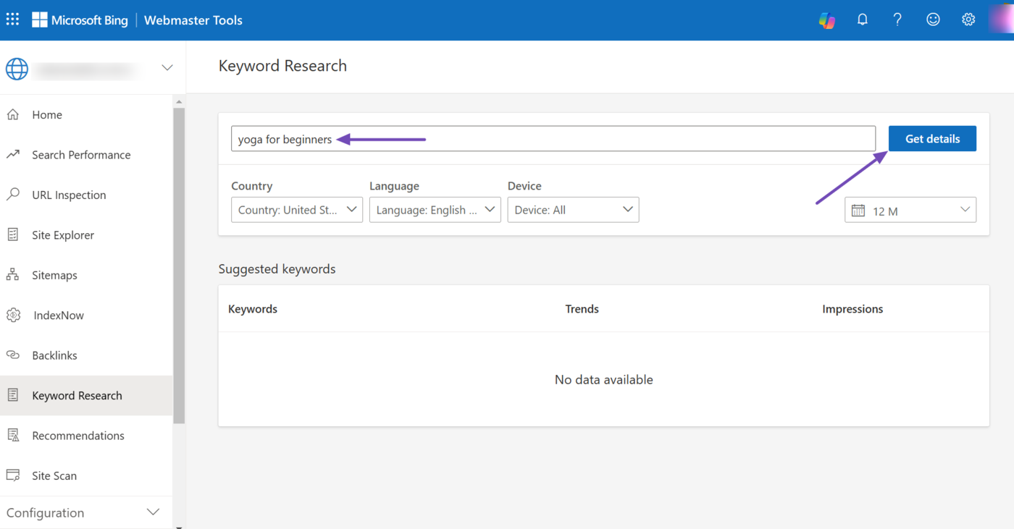The height and width of the screenshot is (529, 1014).
Task: Click the calendar icon in date range
Action: pyautogui.click(x=858, y=211)
